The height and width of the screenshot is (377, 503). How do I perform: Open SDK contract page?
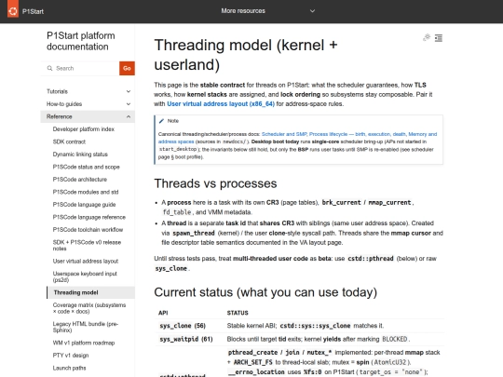(x=69, y=141)
